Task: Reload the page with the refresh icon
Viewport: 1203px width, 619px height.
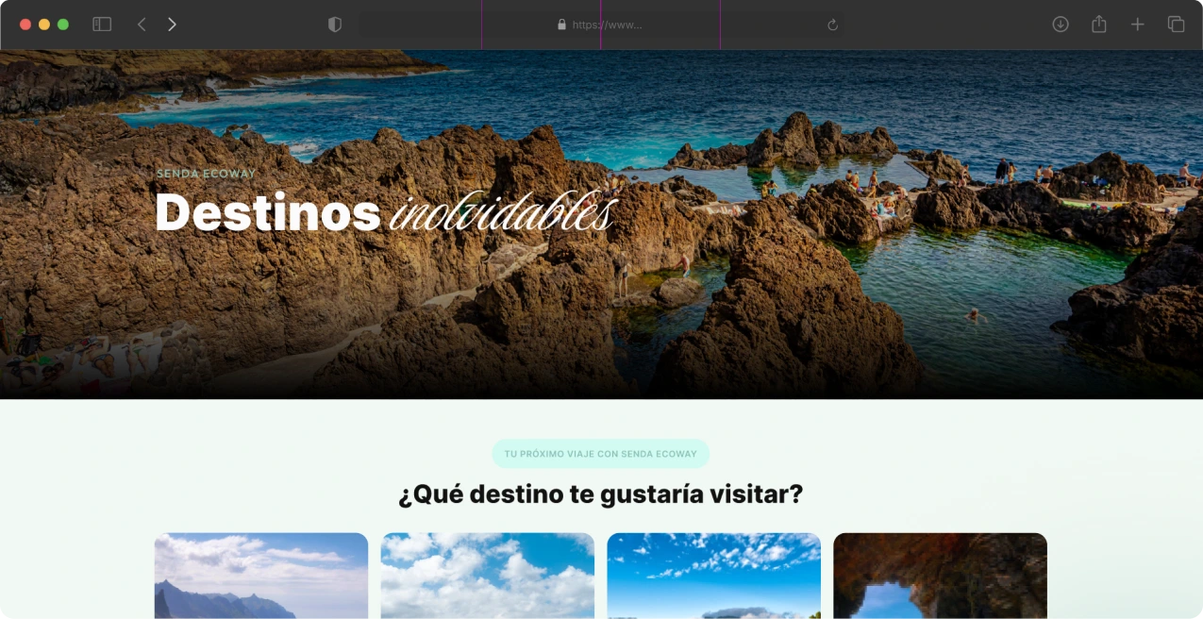Action: click(832, 25)
